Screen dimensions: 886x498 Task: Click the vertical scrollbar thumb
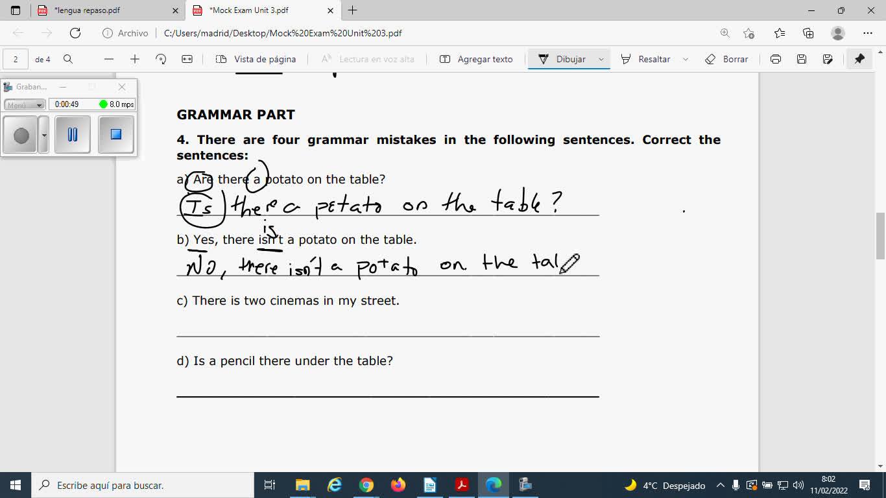[880, 236]
